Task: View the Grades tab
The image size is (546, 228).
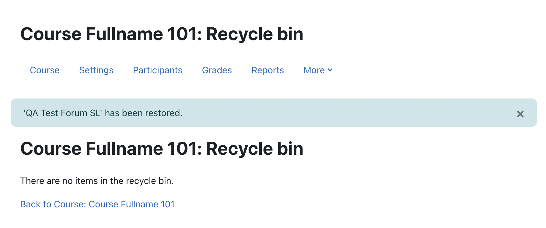Action: (x=217, y=70)
